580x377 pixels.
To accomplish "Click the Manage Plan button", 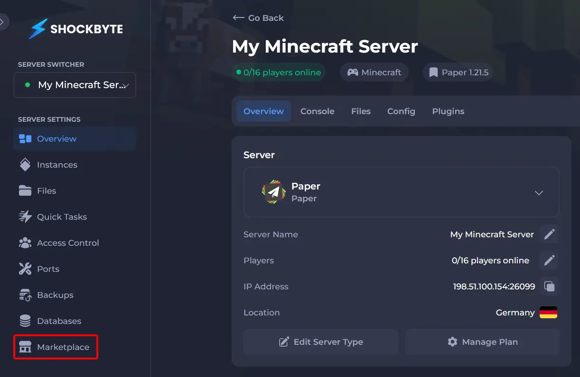I will point(483,342).
